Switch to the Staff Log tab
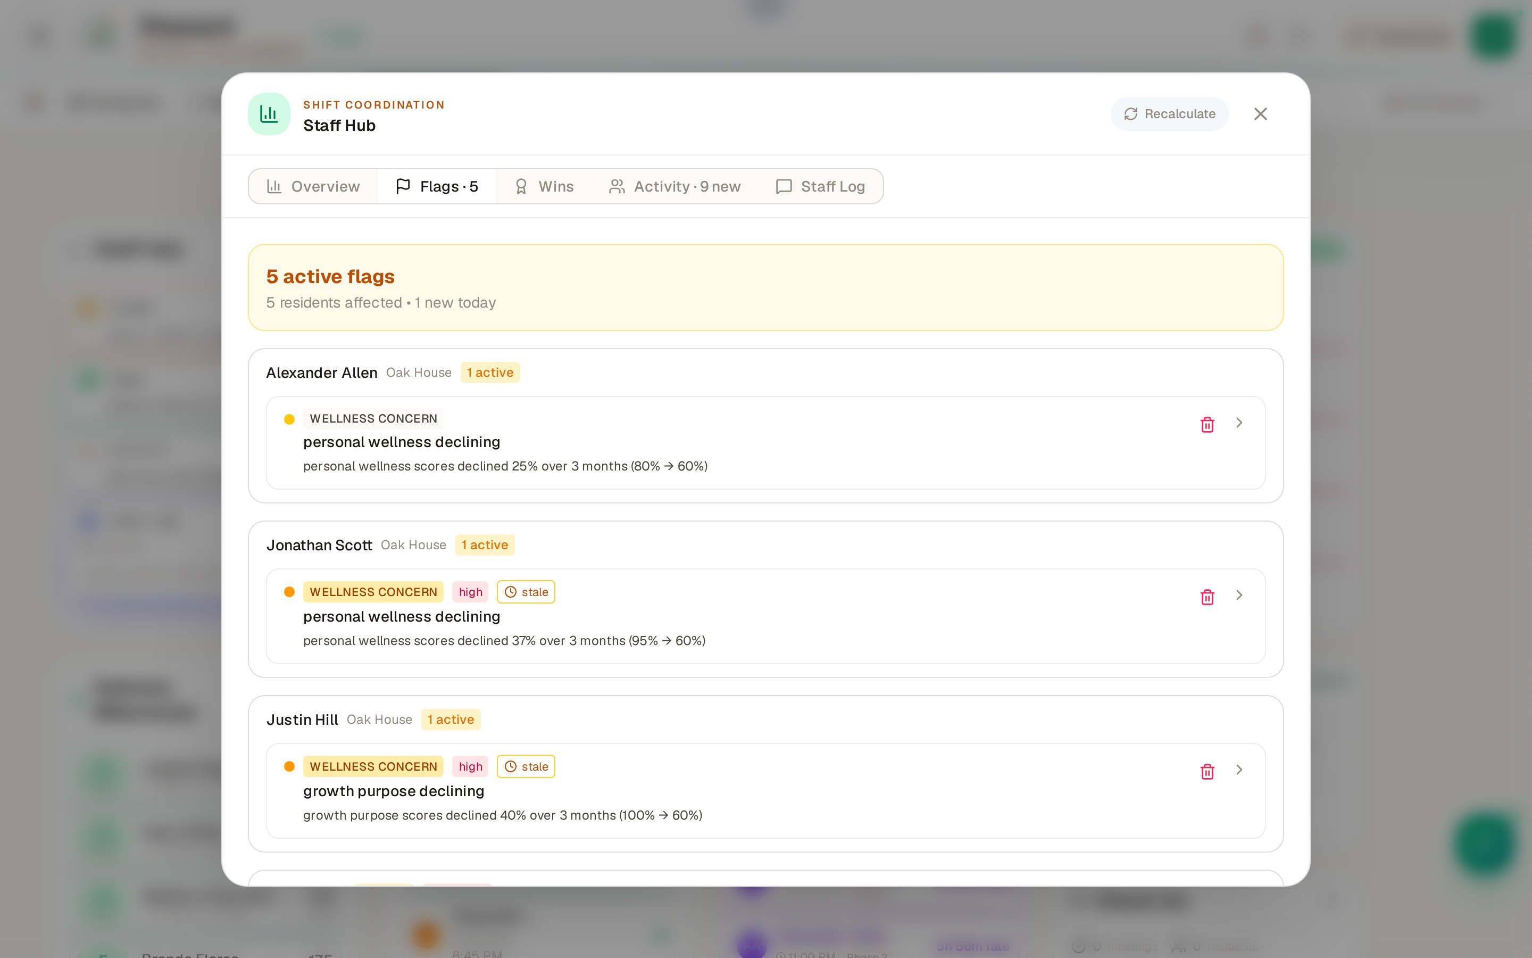 tap(820, 186)
